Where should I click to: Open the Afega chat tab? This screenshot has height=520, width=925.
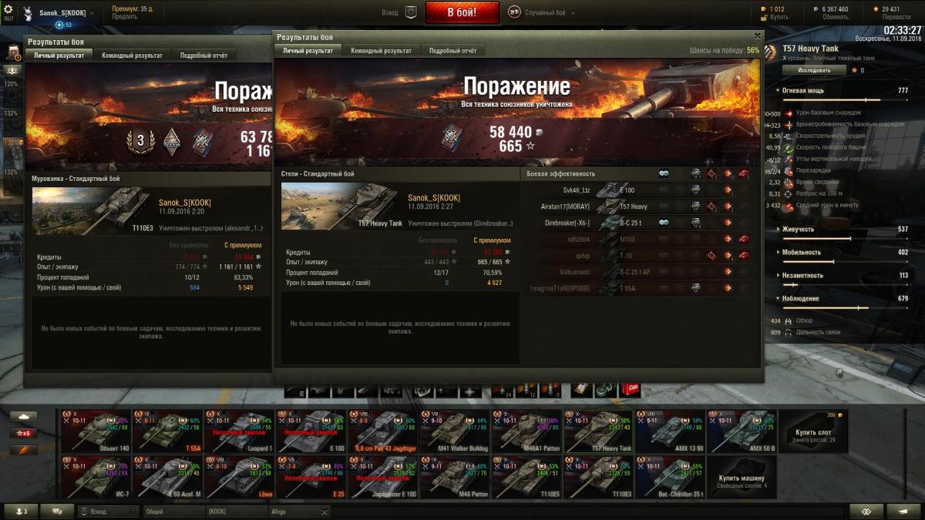click(x=299, y=512)
